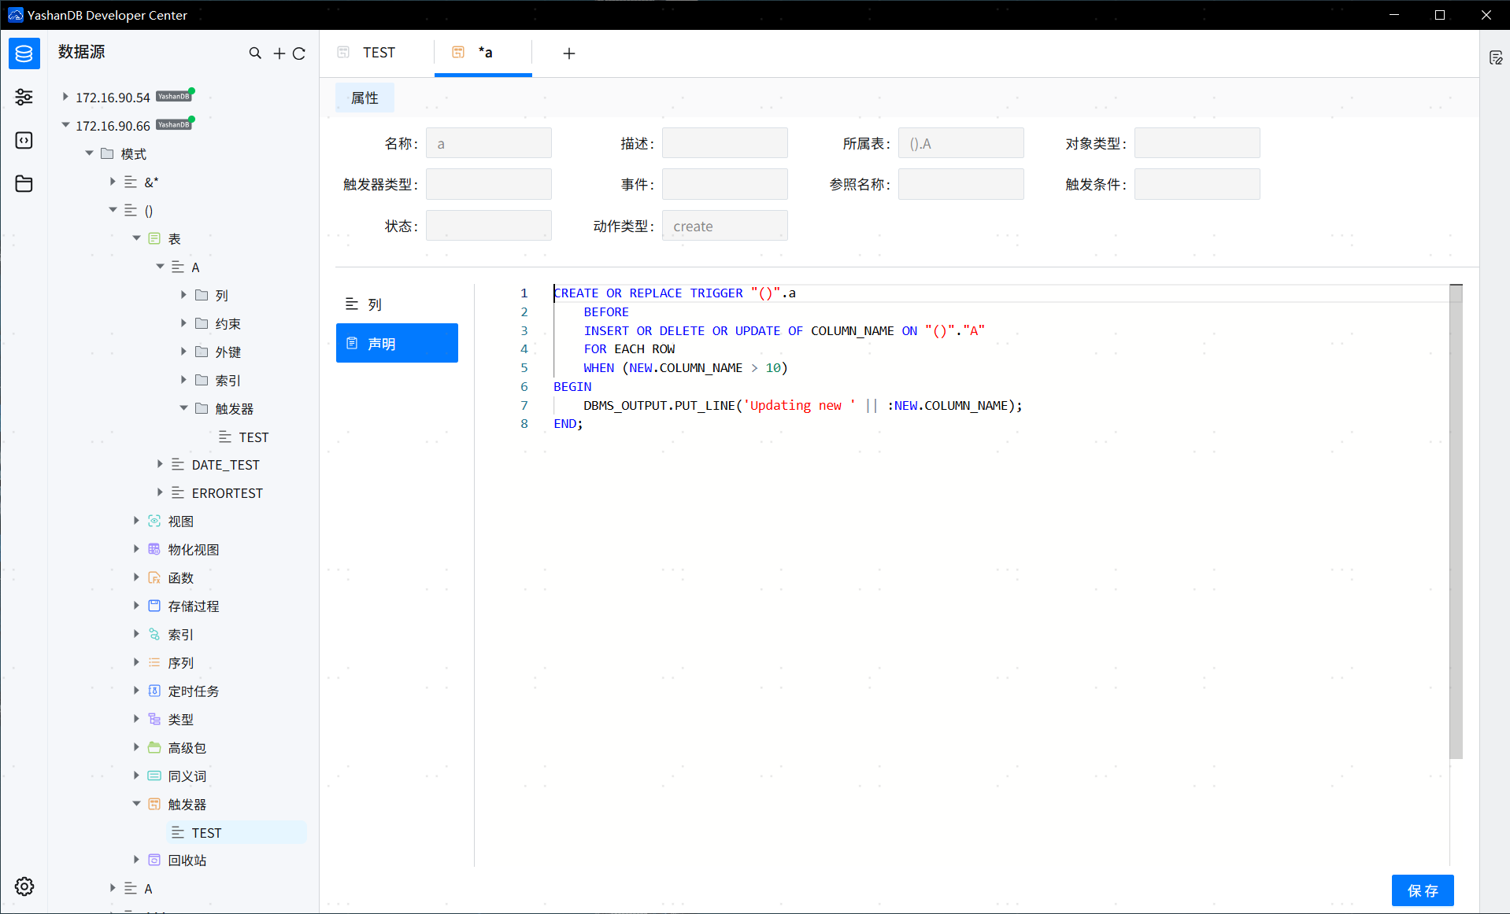Open the file manager folder icon in sidebar

tap(24, 183)
